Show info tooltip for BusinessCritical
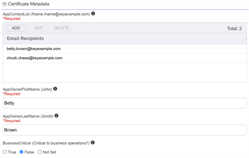The width and height of the screenshot is (249, 158). 93,143
